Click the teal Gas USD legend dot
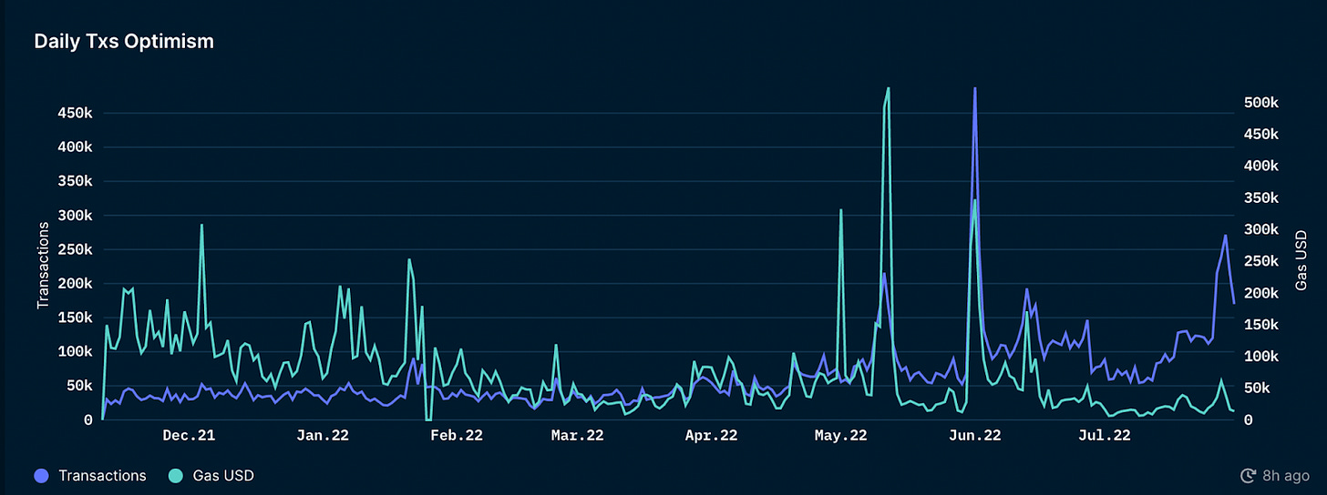 tap(176, 475)
